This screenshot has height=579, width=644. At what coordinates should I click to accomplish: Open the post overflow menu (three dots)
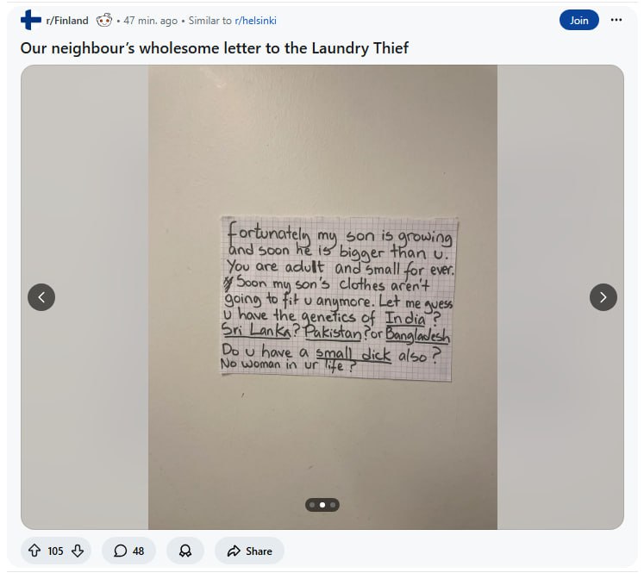616,20
